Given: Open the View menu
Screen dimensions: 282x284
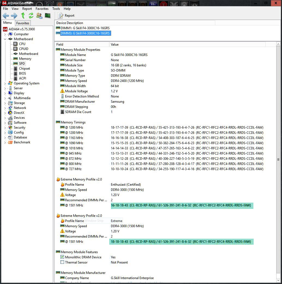Looking at the screenshot, I should click(x=15, y=9).
